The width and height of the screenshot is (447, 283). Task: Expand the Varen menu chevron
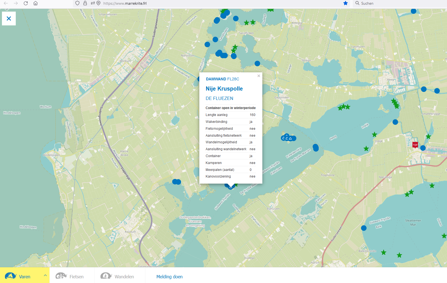click(x=45, y=275)
